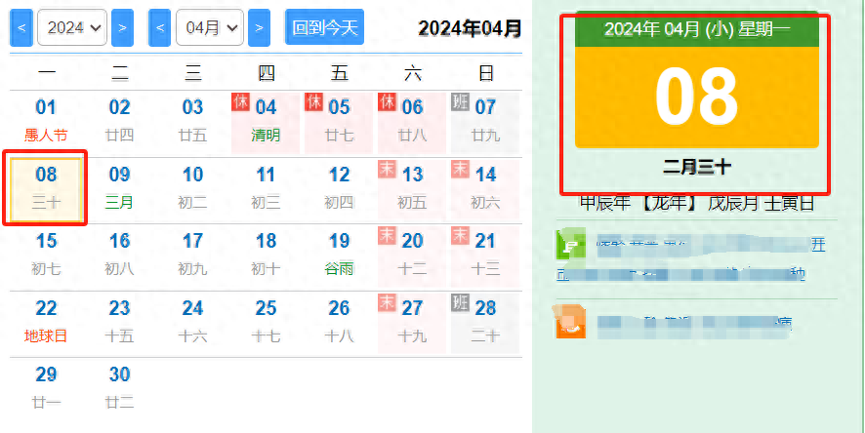
Task: Select weekend date 20 十二
Action: (x=412, y=256)
